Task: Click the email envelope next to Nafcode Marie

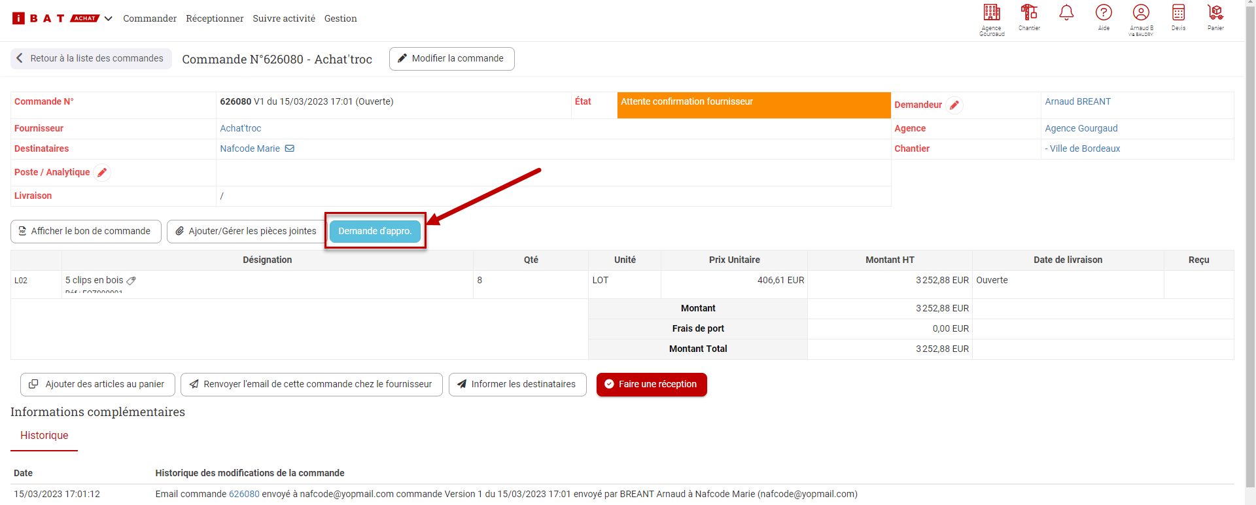Action: (x=290, y=148)
